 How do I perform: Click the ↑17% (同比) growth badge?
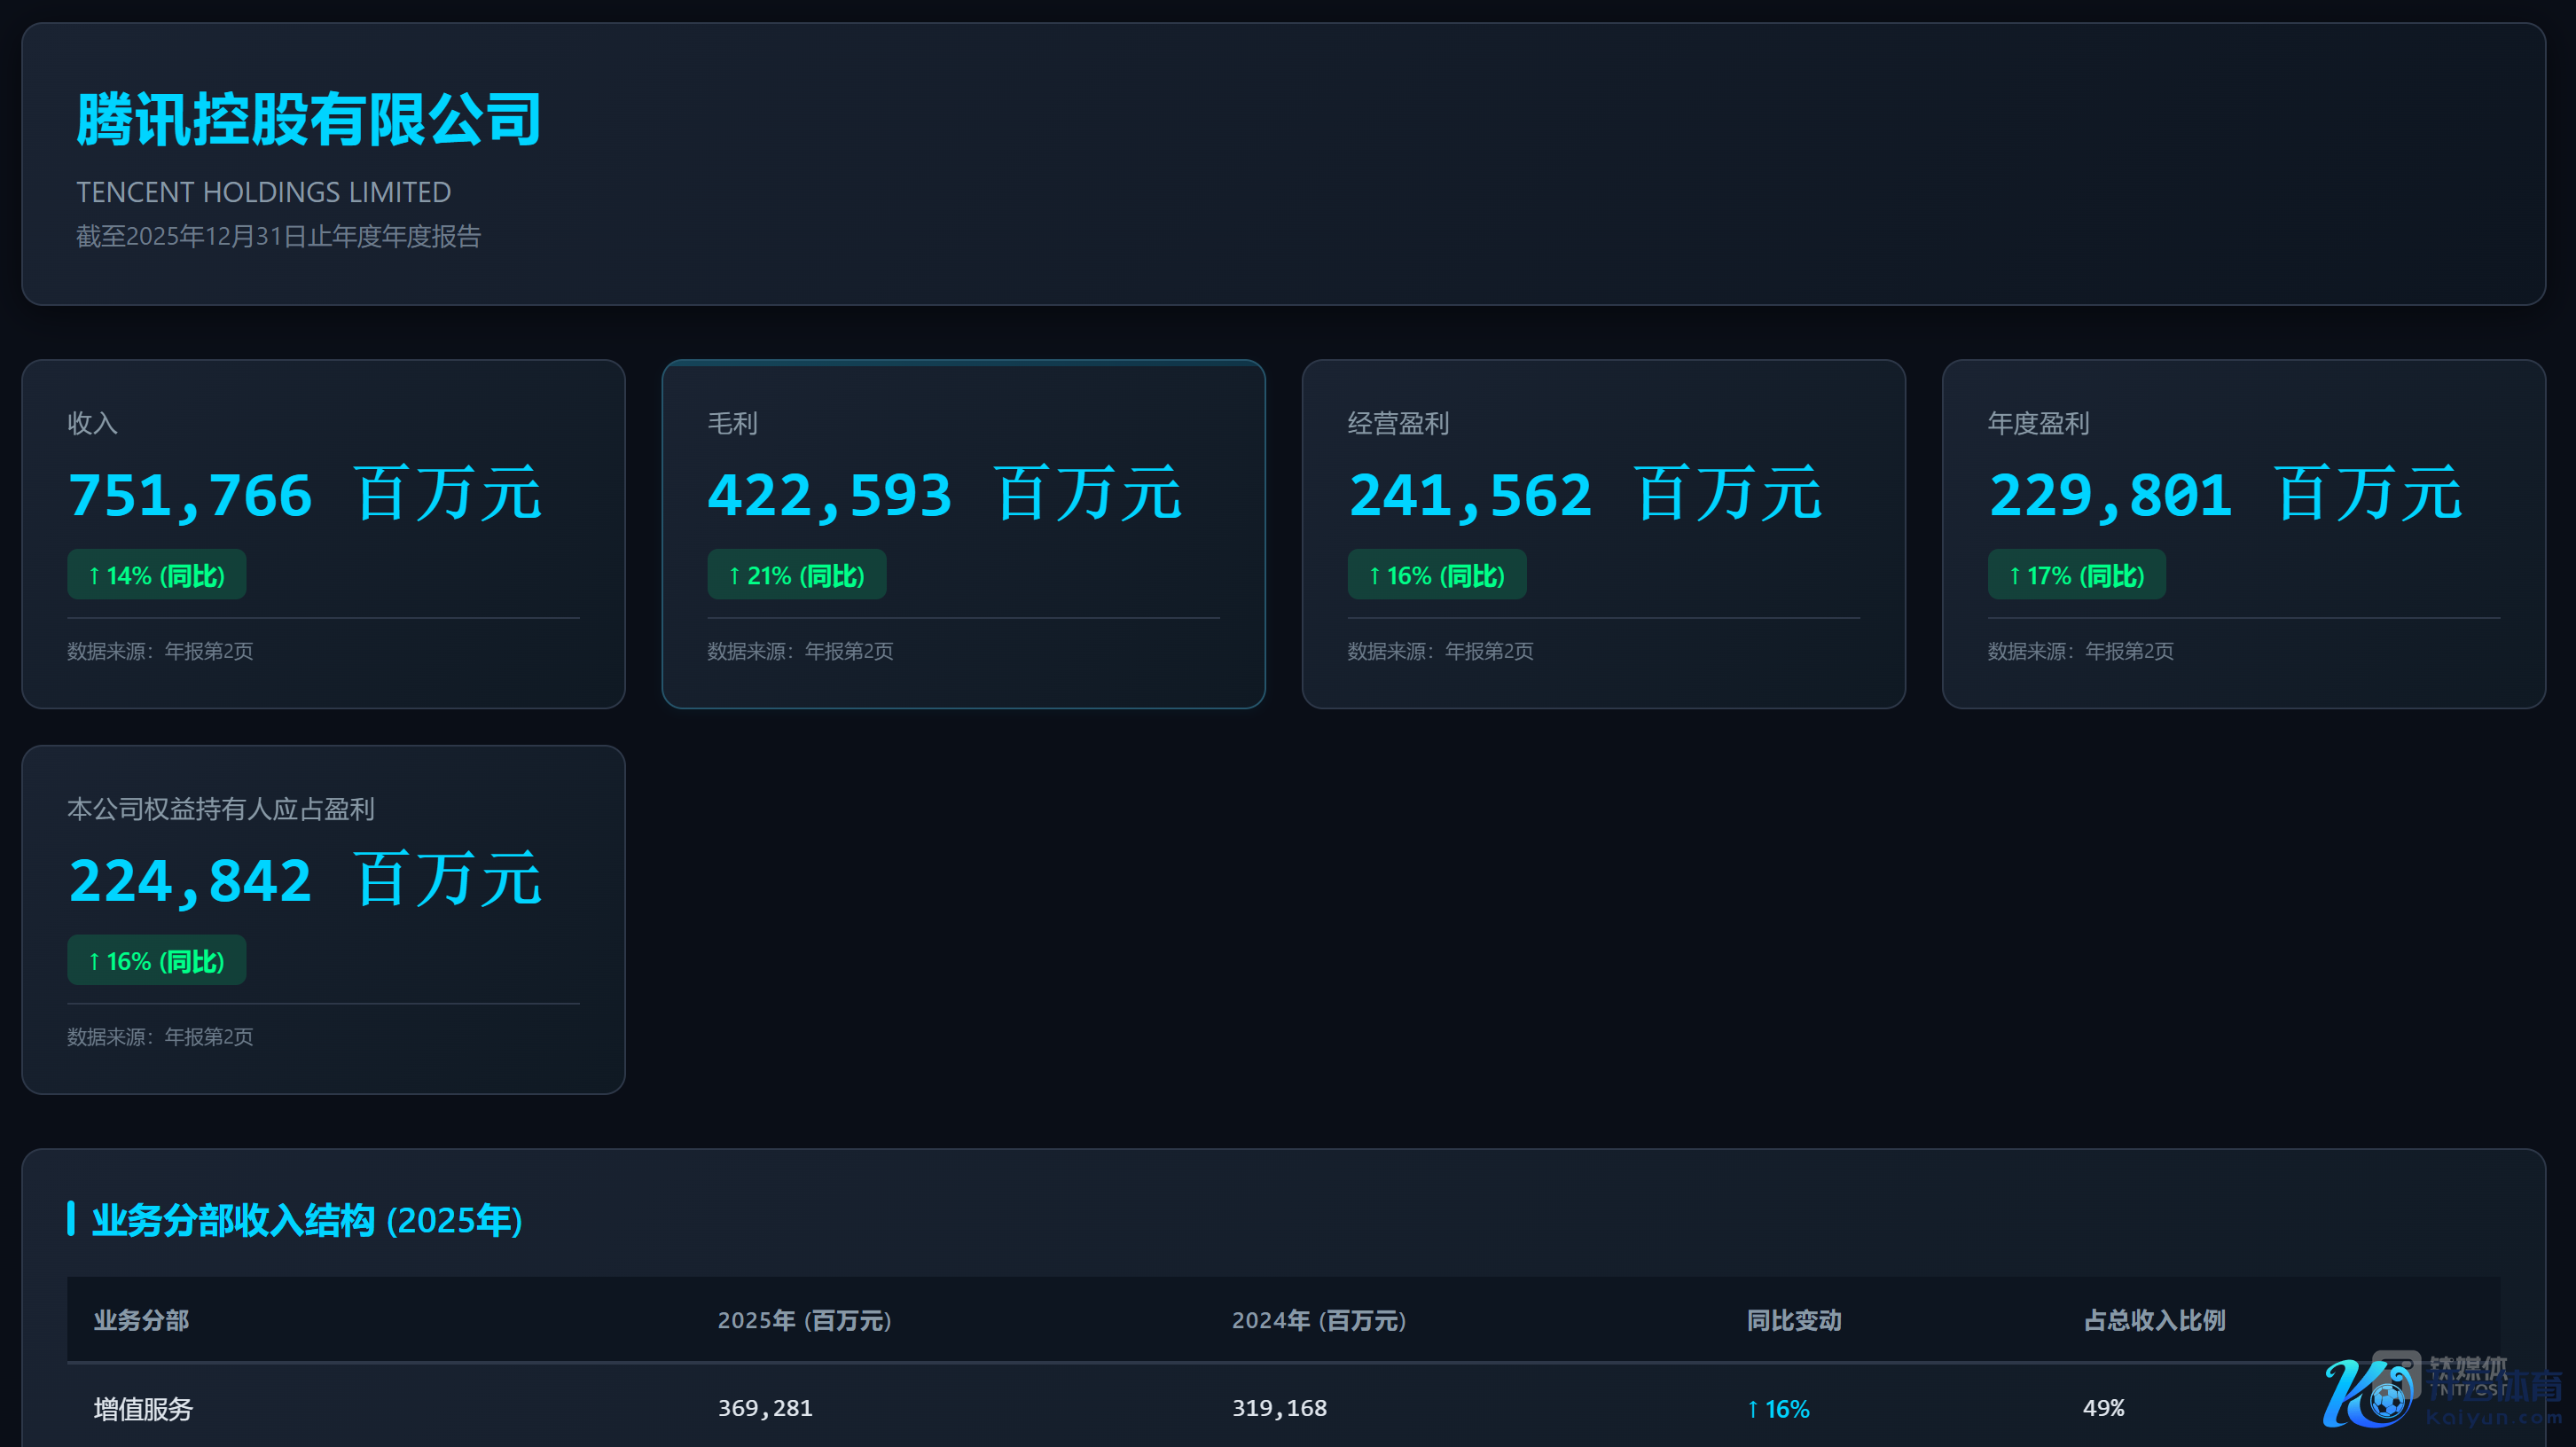(2077, 575)
